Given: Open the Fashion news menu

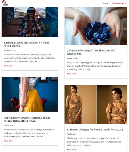Looking at the screenshot, I should tap(118, 3).
